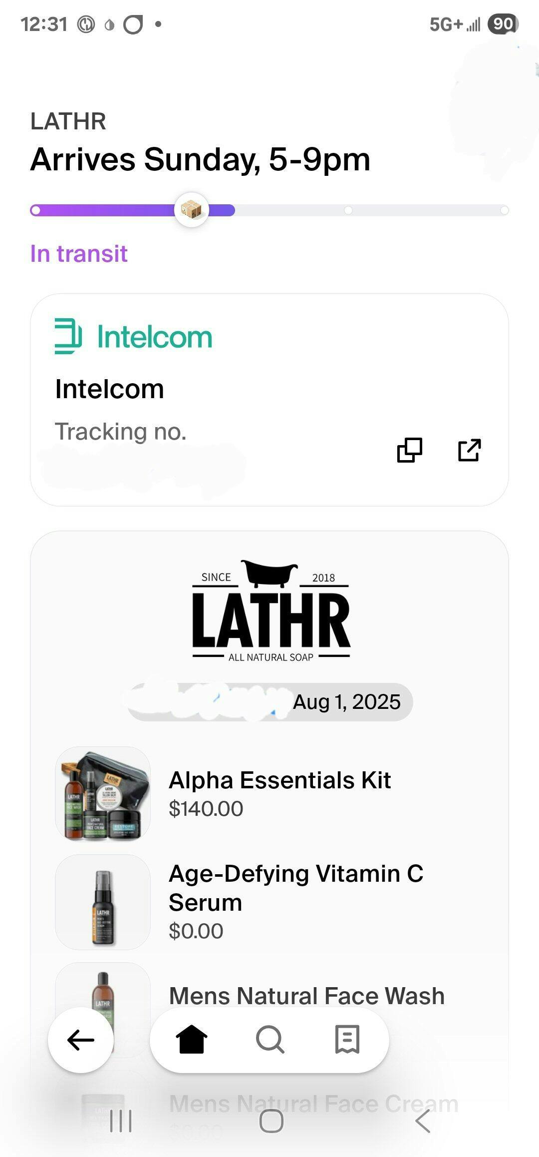This screenshot has height=1157, width=539.
Task: Tap the package box on progress bar
Action: click(191, 210)
